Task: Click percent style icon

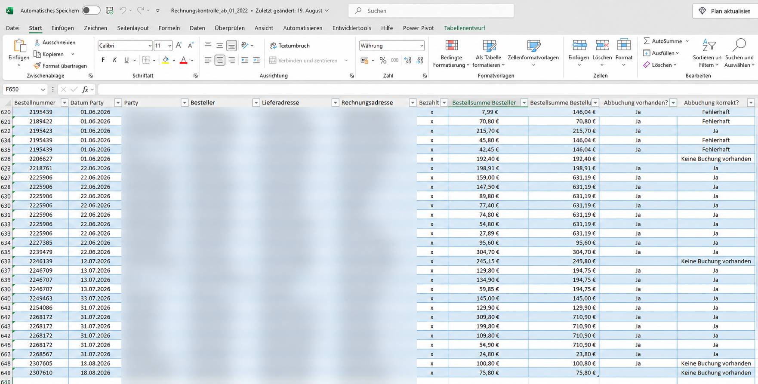Action: coord(383,60)
